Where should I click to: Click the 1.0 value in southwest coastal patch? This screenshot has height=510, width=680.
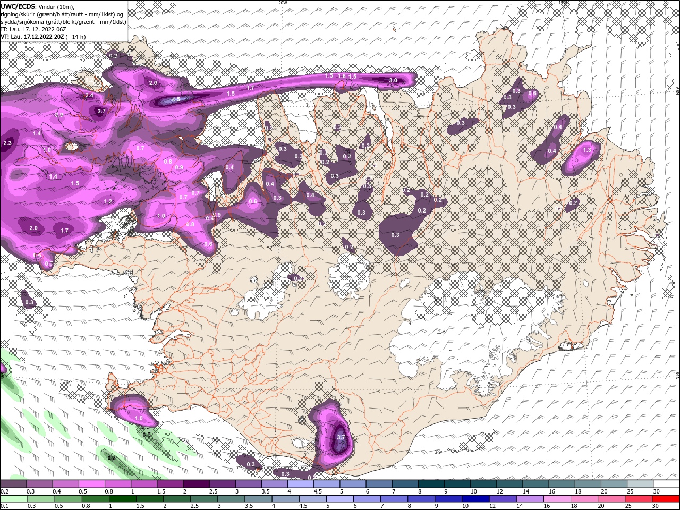click(x=139, y=419)
